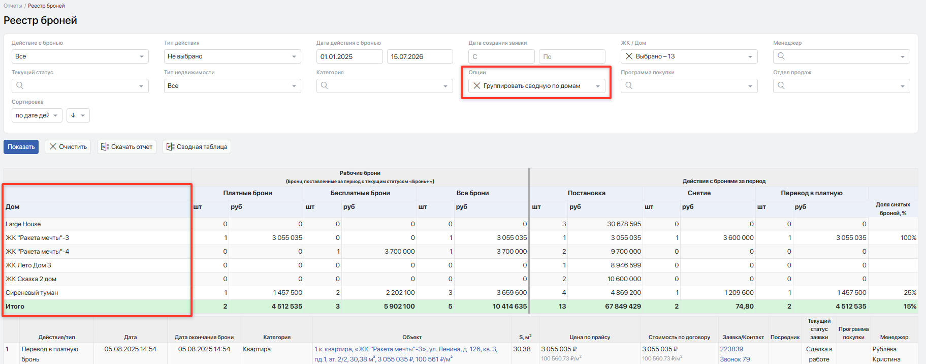Click the search icon in the Категория field
Screen dimensions: 926x364
[324, 86]
